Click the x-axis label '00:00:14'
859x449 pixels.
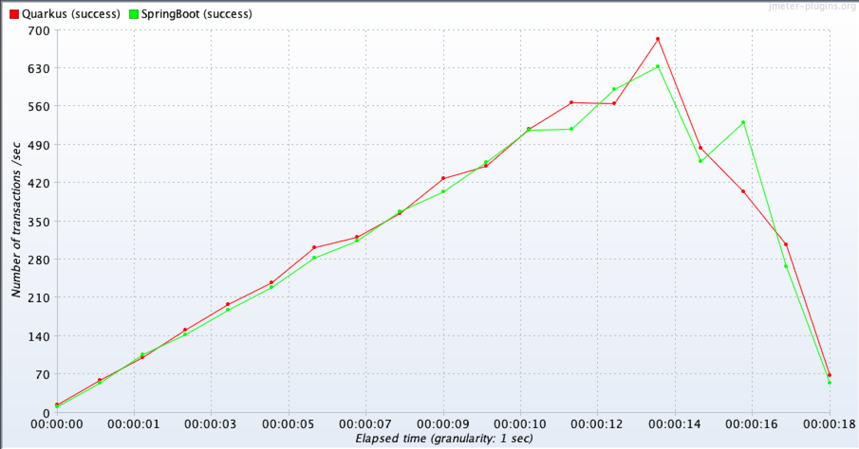pyautogui.click(x=675, y=424)
